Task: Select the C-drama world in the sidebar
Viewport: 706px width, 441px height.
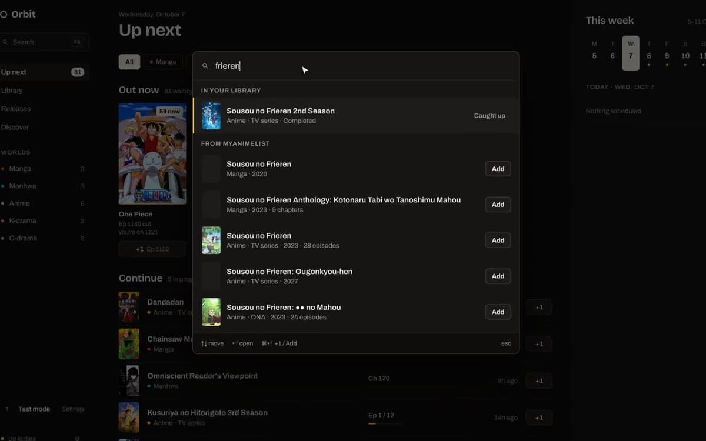Action: 43,238
